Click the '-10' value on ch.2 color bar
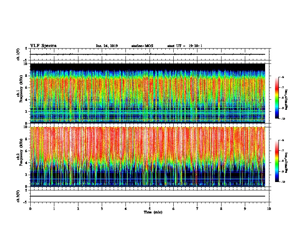This screenshot has width=303, height=234. [x=283, y=182]
